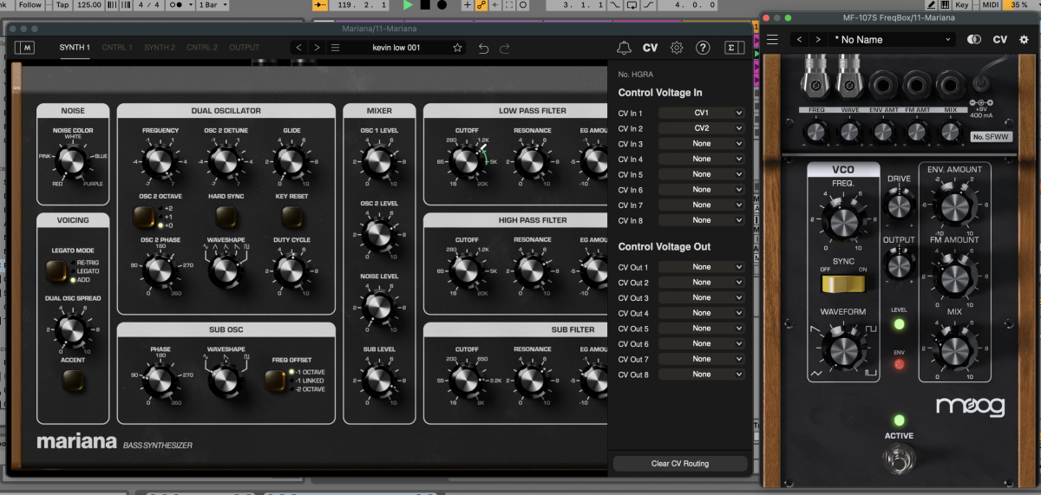
Task: Go to previous FreqBox preset
Action: coord(800,39)
